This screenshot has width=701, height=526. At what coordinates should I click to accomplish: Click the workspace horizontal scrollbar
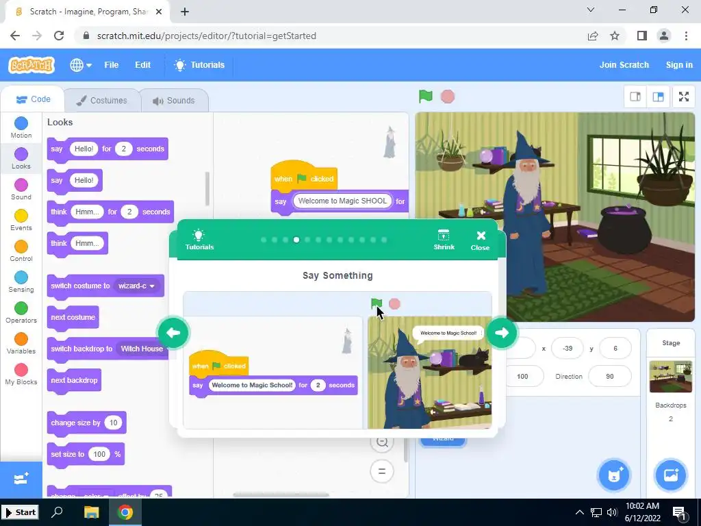(x=281, y=494)
